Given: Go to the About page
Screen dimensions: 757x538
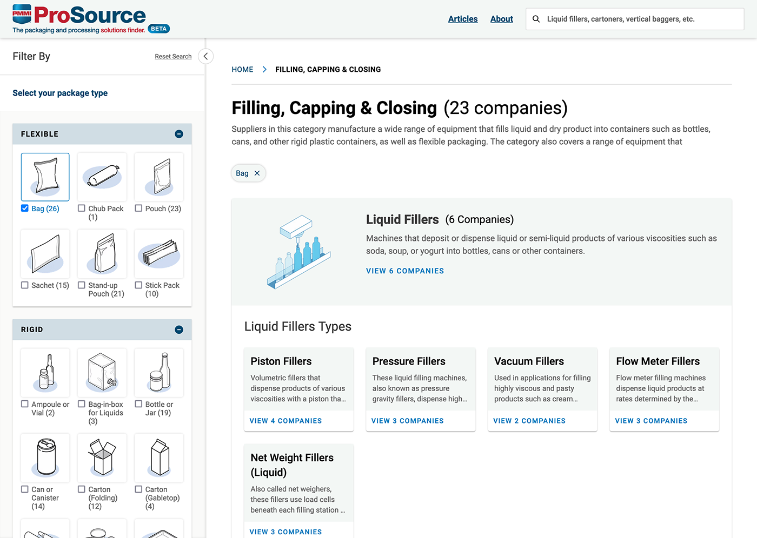Looking at the screenshot, I should 501,19.
